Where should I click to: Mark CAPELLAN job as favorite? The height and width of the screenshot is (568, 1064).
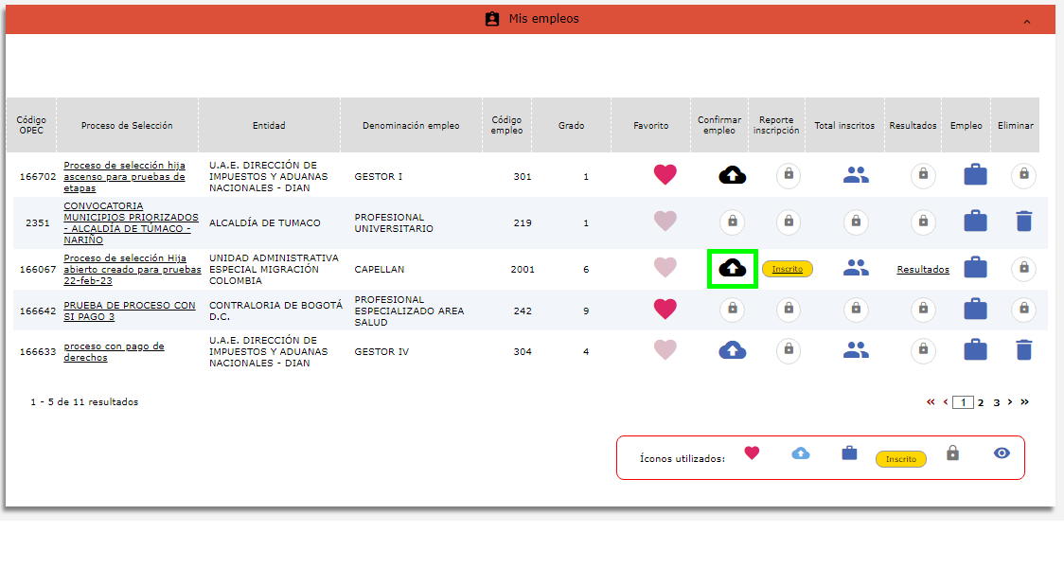tap(665, 268)
